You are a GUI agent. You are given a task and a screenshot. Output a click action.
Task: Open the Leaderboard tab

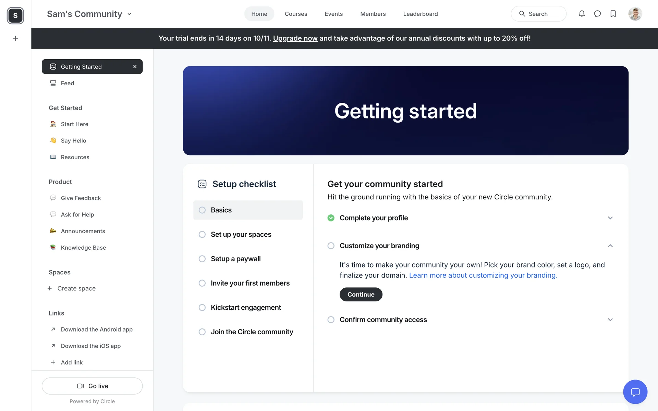420,14
